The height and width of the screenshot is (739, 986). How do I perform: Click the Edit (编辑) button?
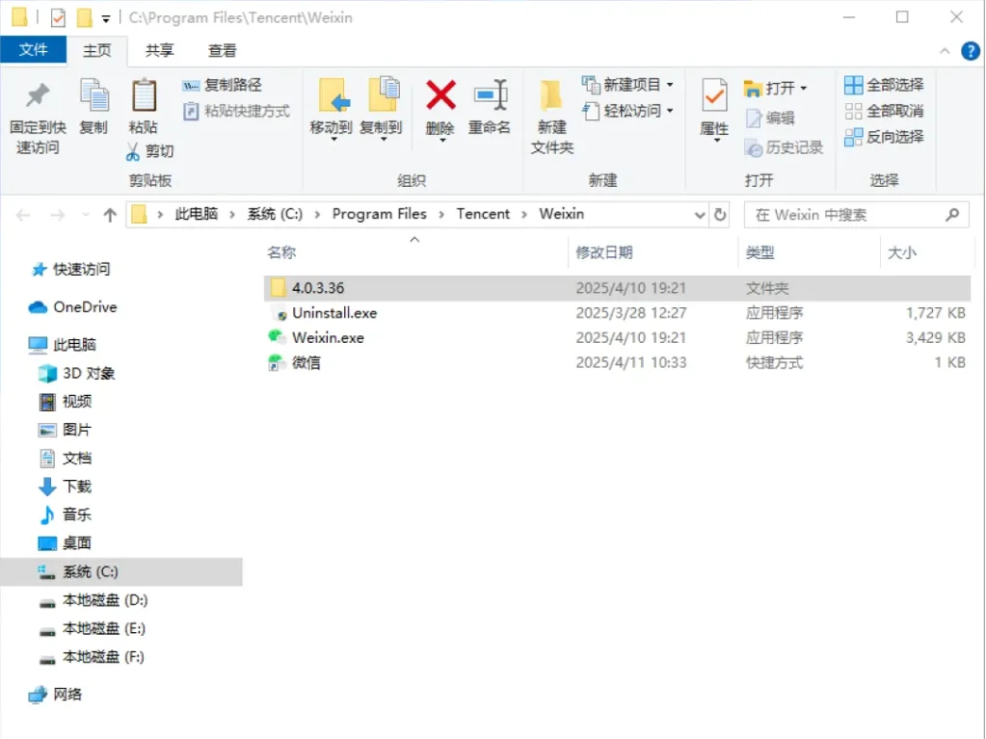(770, 118)
